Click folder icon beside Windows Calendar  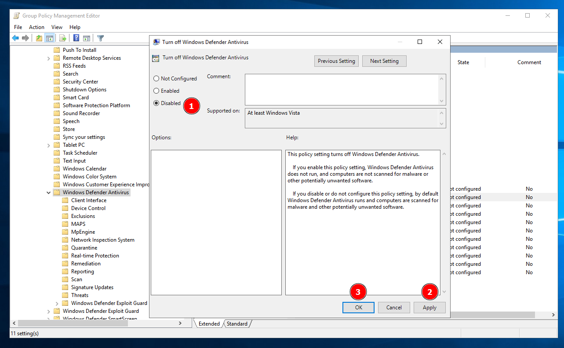(57, 169)
